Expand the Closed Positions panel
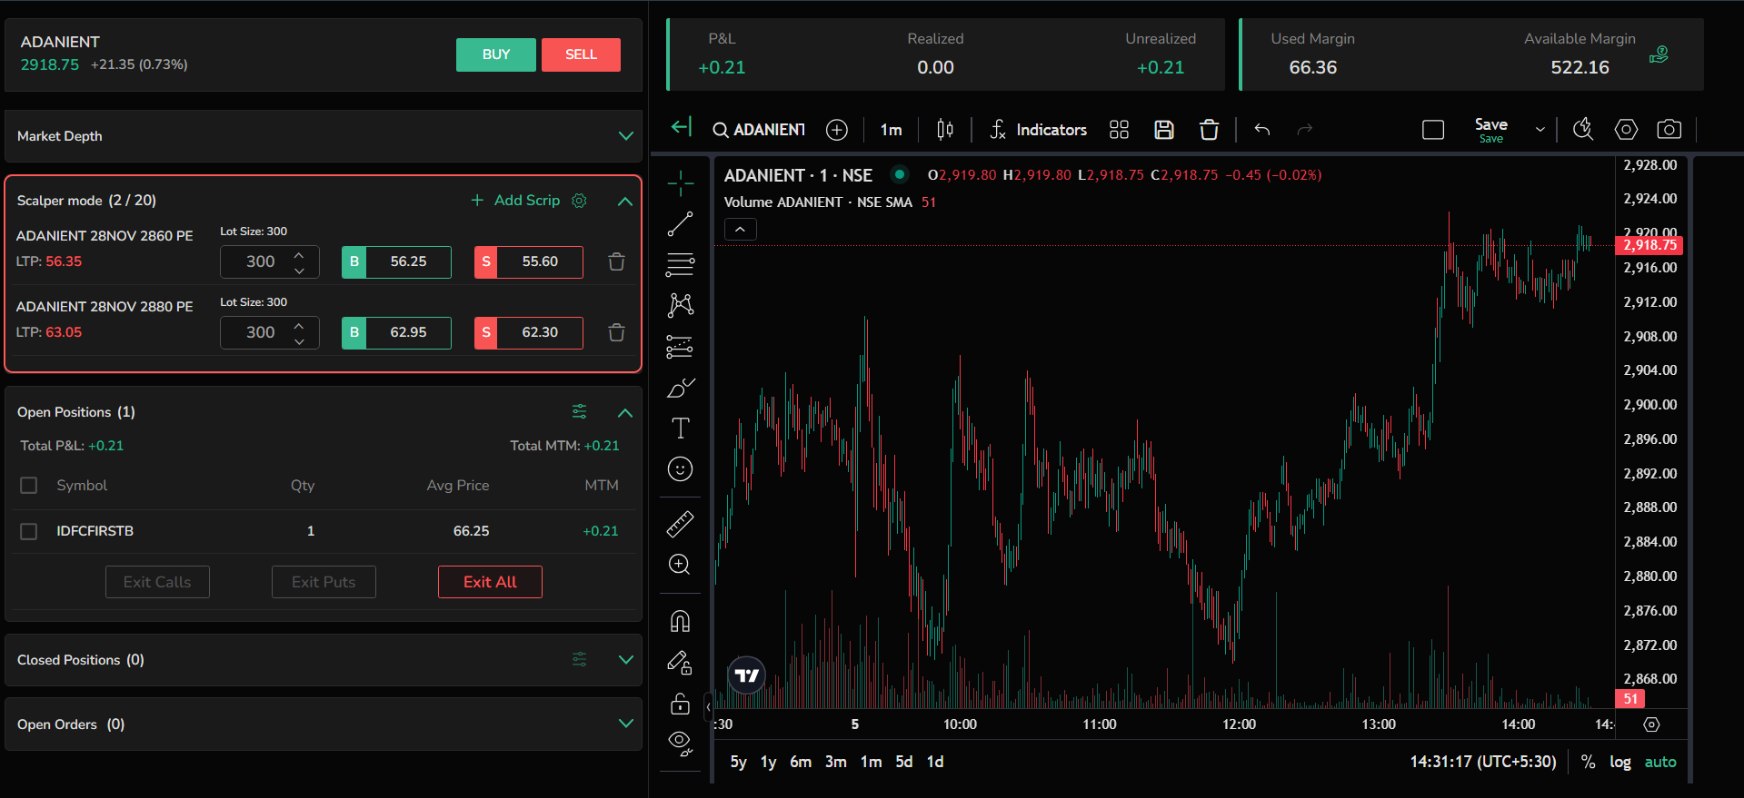 (x=625, y=659)
